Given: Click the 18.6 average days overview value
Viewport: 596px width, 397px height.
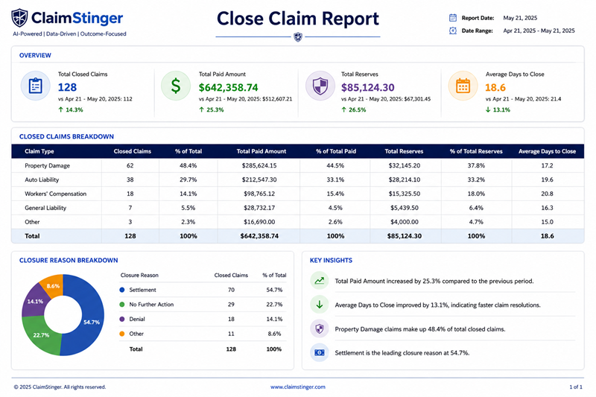Looking at the screenshot, I should click(495, 87).
